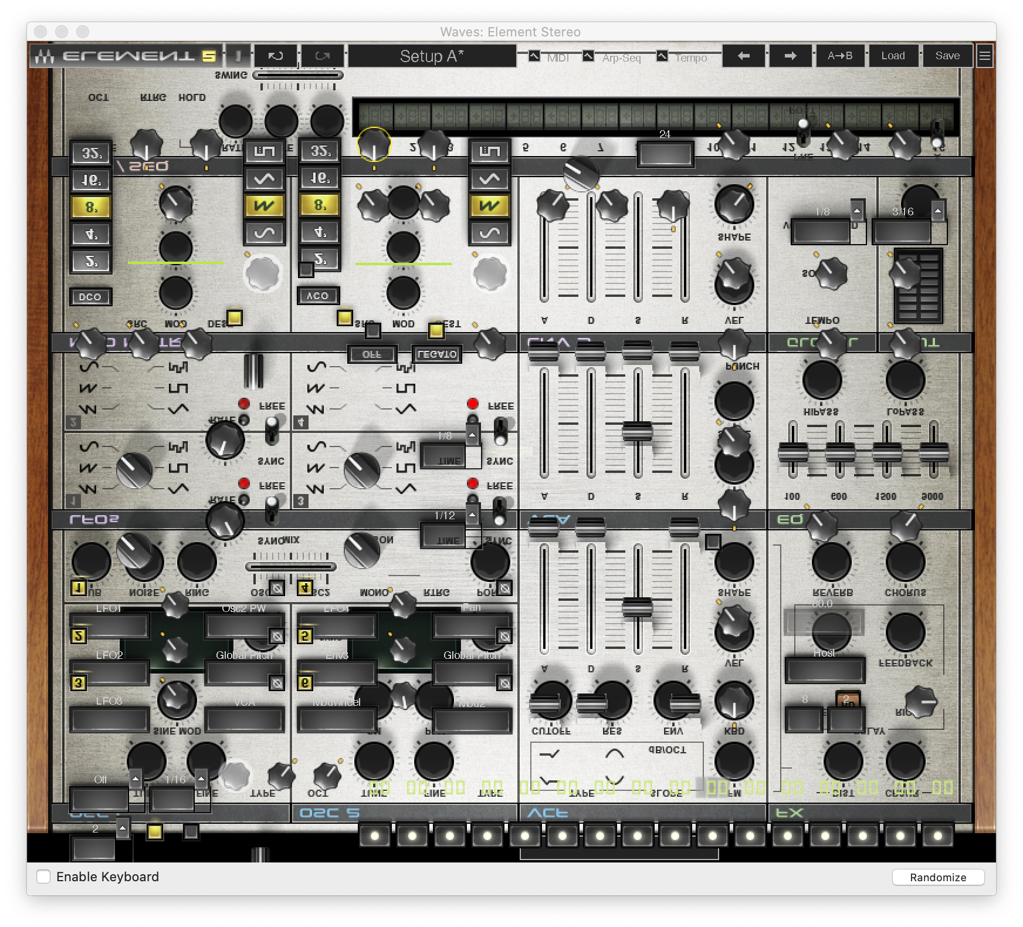Open the Setup A* preset menu
Viewport: 1023px width, 927px height.
coord(432,56)
